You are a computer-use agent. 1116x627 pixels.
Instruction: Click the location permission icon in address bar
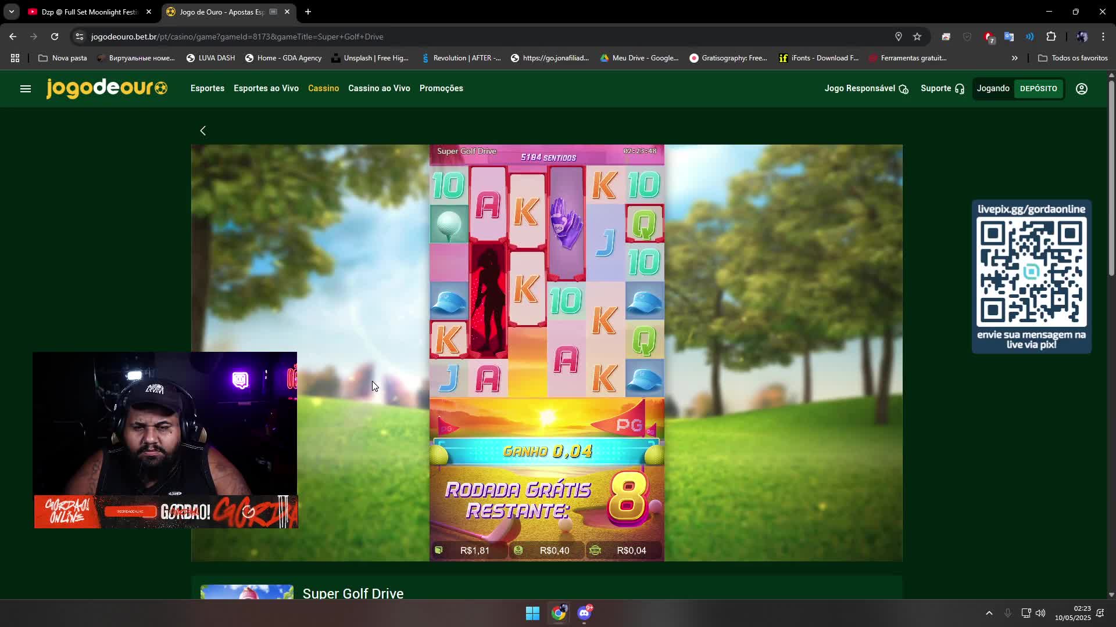coord(899,37)
